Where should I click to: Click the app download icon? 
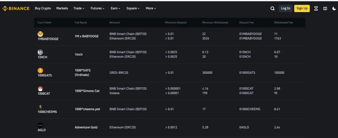(x=316, y=9)
